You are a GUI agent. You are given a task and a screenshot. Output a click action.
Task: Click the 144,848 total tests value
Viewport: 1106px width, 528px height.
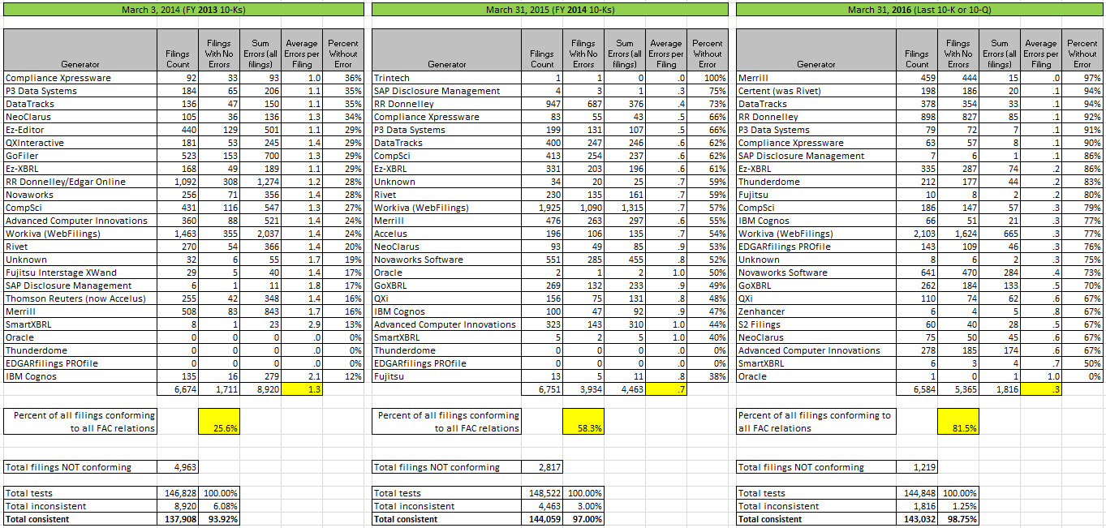point(917,493)
